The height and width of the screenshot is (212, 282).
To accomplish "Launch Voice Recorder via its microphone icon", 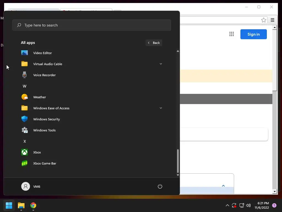I will pyautogui.click(x=25, y=75).
